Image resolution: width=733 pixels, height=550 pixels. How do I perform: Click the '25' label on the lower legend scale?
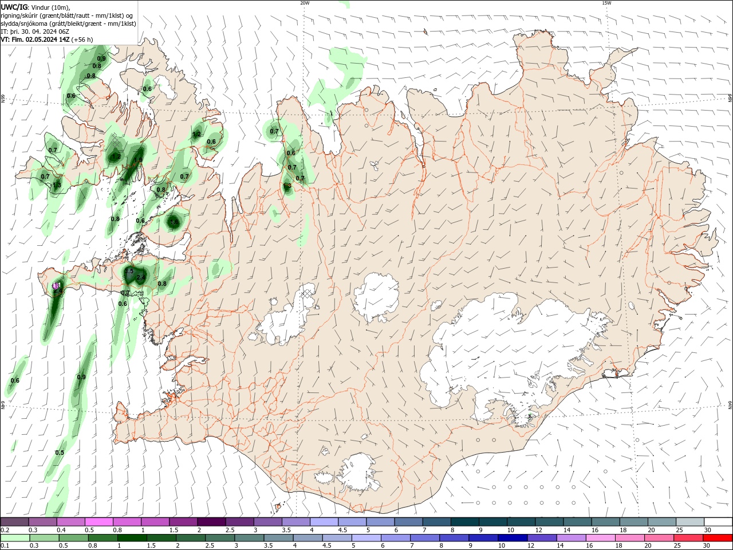(678, 545)
